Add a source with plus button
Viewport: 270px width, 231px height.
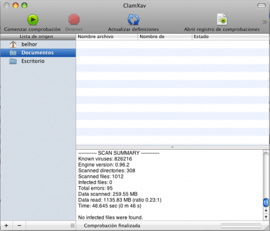[x=6, y=225]
